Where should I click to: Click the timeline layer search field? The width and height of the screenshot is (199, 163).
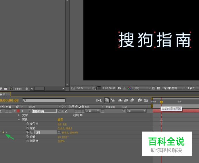click(44, 100)
